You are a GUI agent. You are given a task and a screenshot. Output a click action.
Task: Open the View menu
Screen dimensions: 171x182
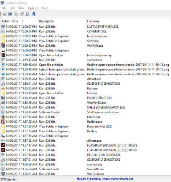(x=21, y=8)
